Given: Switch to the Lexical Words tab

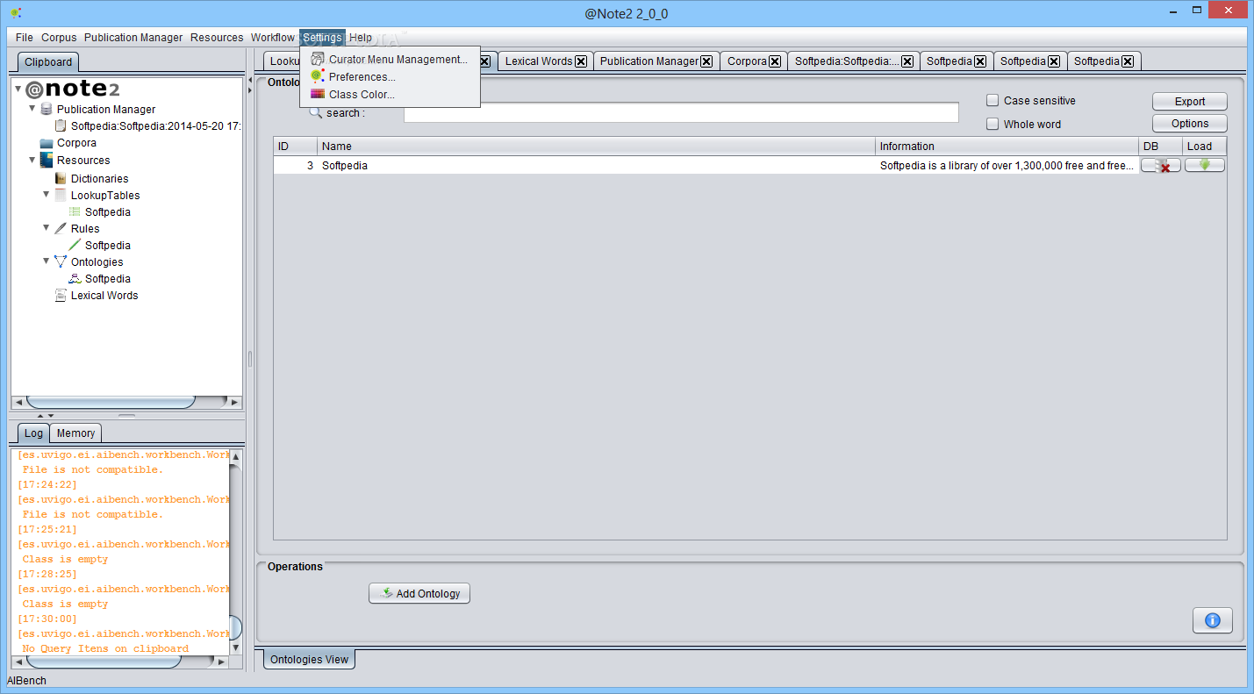Looking at the screenshot, I should pos(538,61).
